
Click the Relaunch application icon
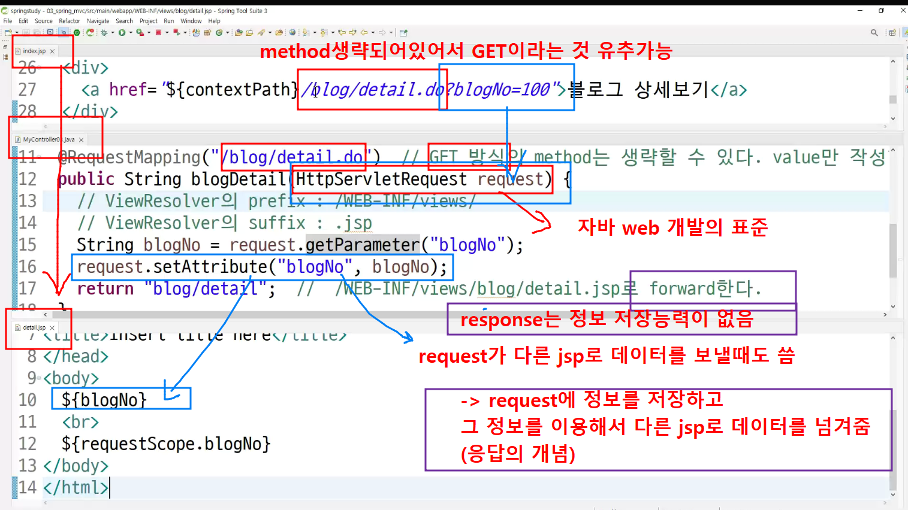90,32
